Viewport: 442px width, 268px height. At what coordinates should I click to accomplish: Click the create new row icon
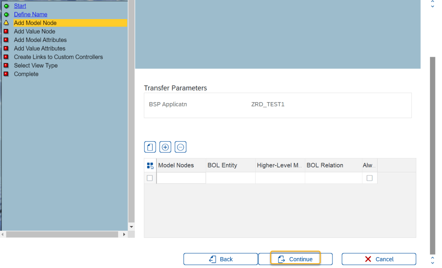150,147
